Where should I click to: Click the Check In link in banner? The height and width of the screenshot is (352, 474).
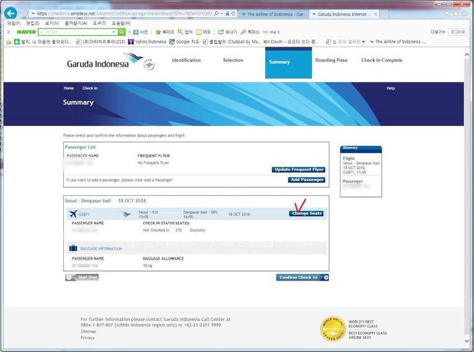pos(90,88)
